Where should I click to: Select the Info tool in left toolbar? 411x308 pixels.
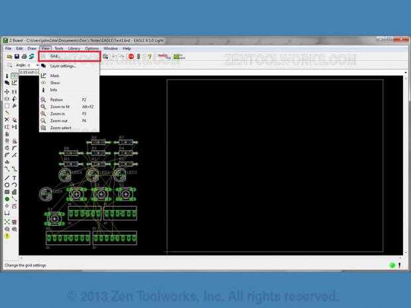(x=7, y=76)
